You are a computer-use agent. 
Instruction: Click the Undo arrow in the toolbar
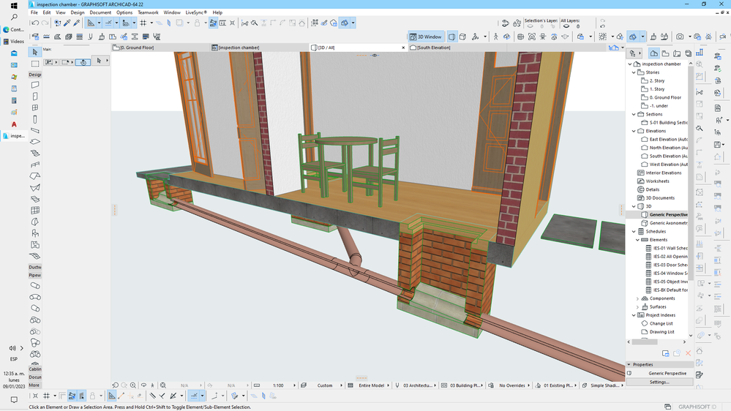34,23
